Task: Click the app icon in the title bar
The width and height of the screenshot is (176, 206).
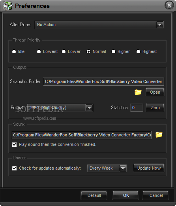Action: 8,6
